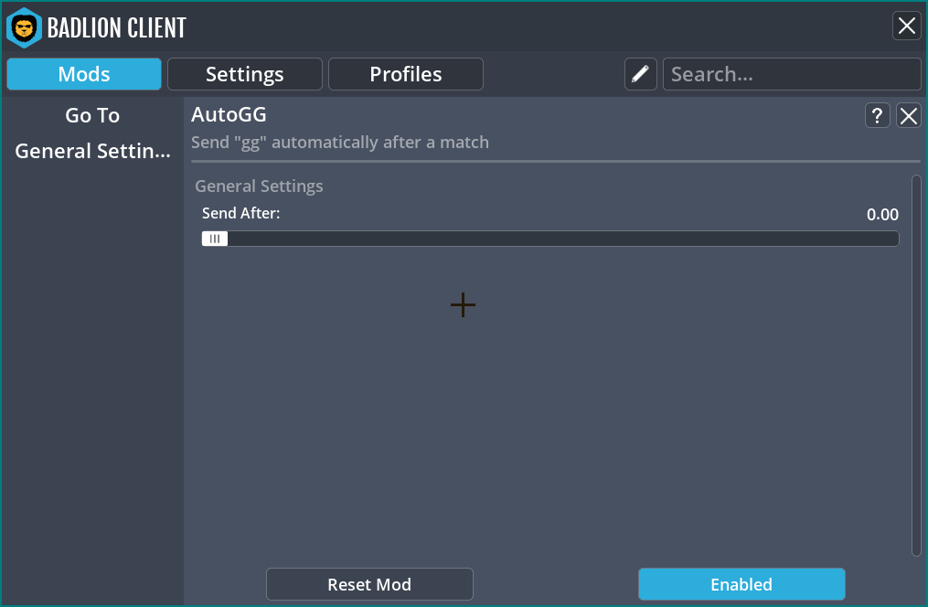Click the Send After value 0.00
This screenshot has width=928, height=607.
pos(882,214)
